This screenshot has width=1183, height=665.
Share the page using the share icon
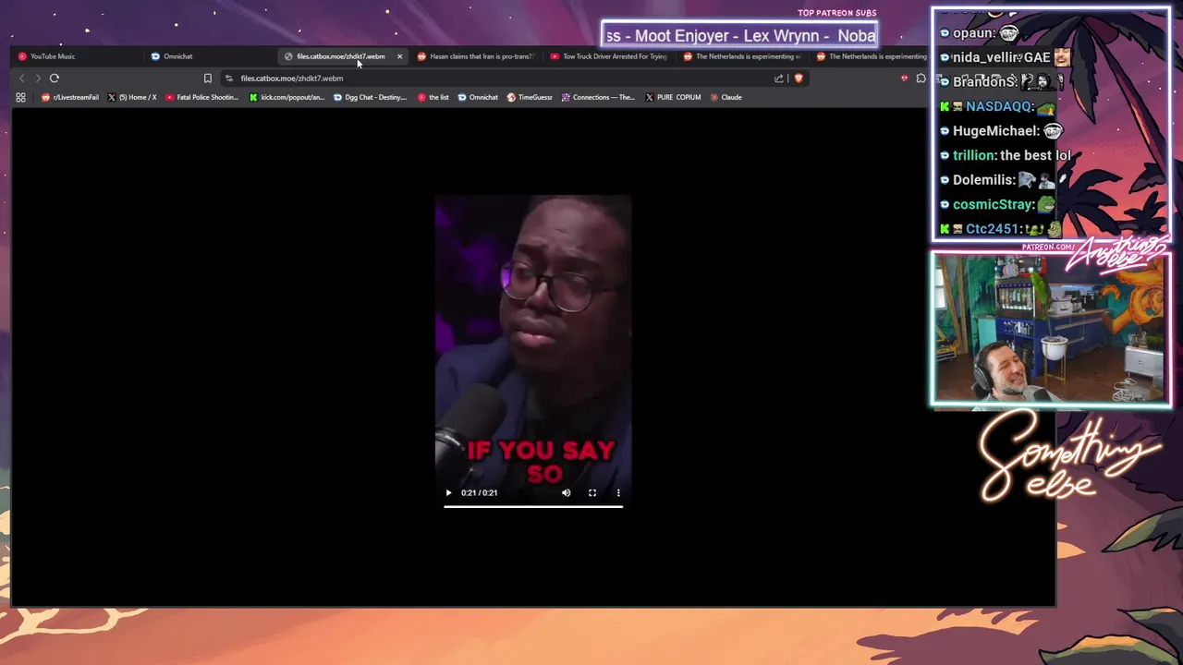pos(779,79)
